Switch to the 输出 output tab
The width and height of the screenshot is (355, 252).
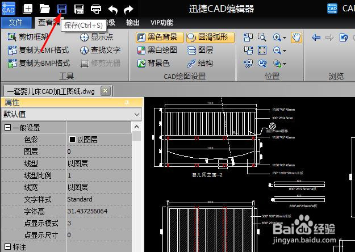coord(133,22)
